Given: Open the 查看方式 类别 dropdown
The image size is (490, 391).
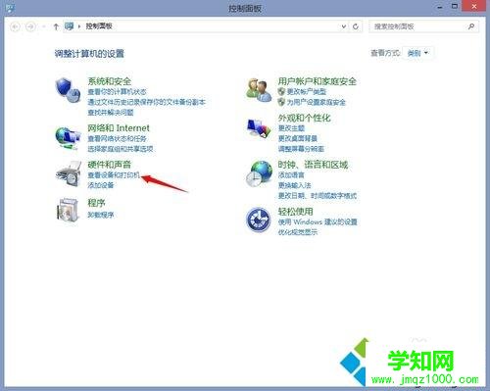Looking at the screenshot, I should click(417, 53).
